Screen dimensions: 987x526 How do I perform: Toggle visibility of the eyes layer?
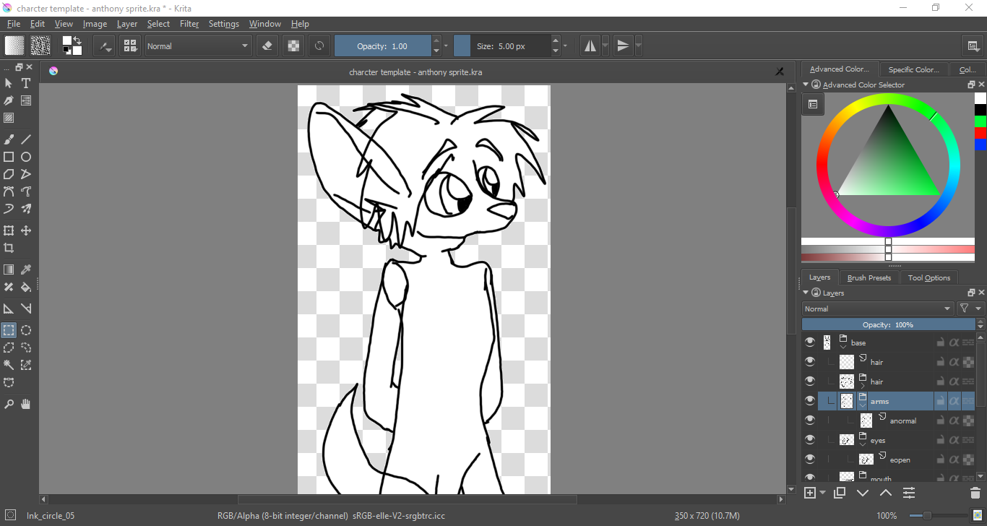[x=810, y=440]
